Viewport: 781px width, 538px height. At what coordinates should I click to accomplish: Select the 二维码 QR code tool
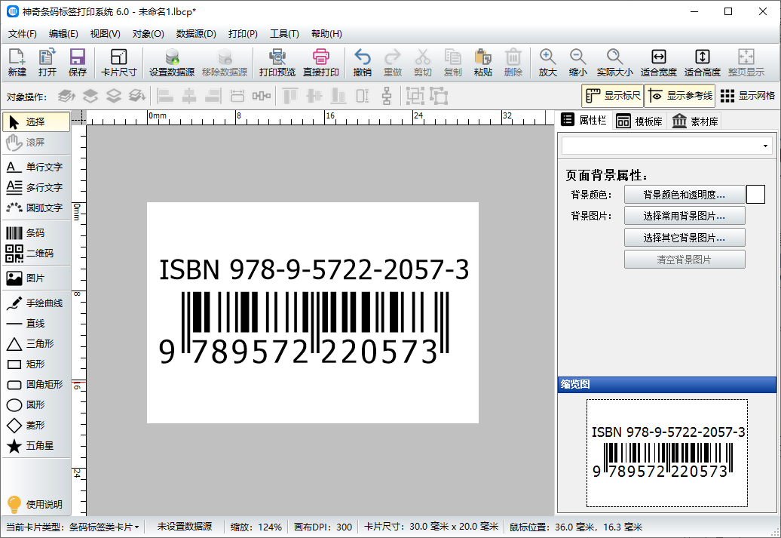pyautogui.click(x=36, y=254)
